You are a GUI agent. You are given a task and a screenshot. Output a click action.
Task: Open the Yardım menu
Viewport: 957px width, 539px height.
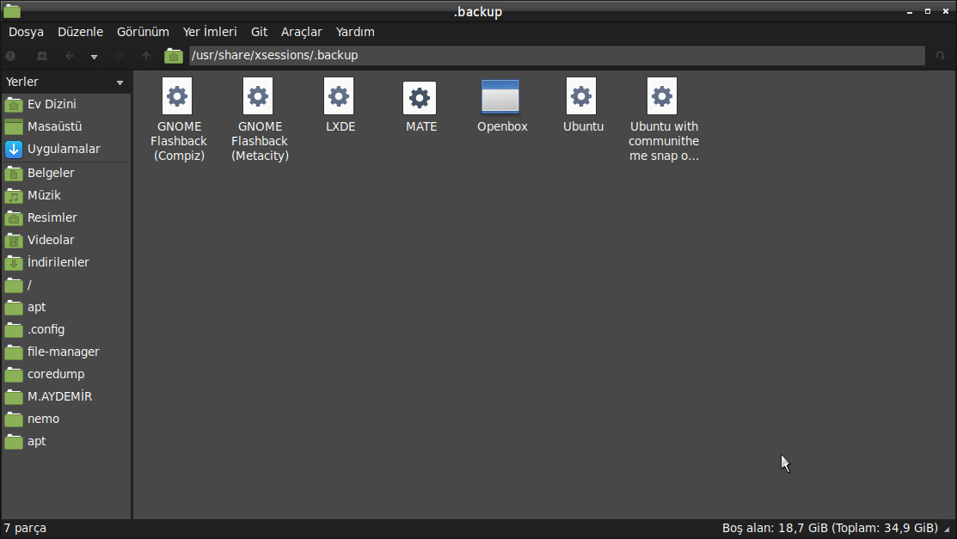coord(355,32)
